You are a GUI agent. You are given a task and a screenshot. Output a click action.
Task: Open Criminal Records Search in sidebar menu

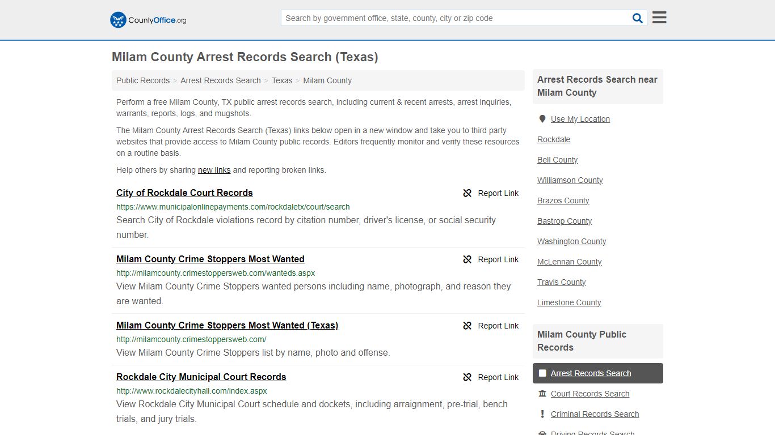595,414
